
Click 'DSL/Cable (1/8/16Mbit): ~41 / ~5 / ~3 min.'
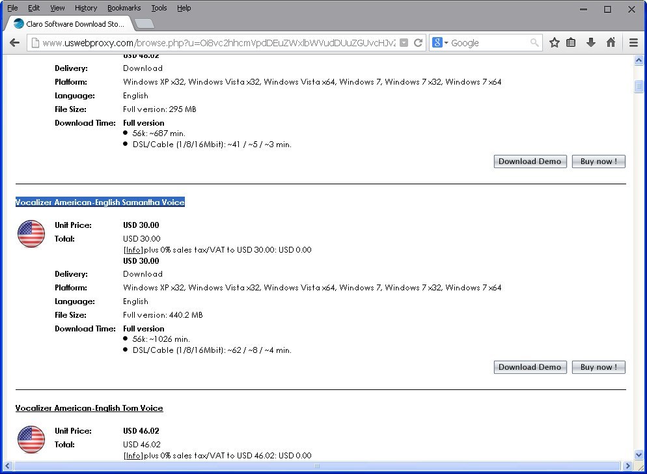click(x=212, y=145)
